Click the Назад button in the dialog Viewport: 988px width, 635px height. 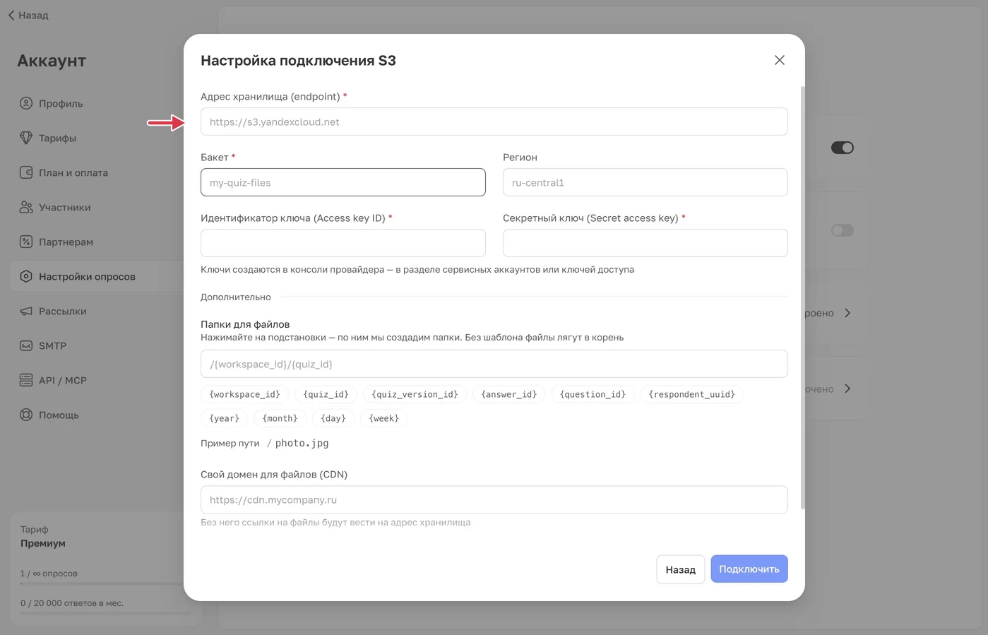[x=680, y=569]
